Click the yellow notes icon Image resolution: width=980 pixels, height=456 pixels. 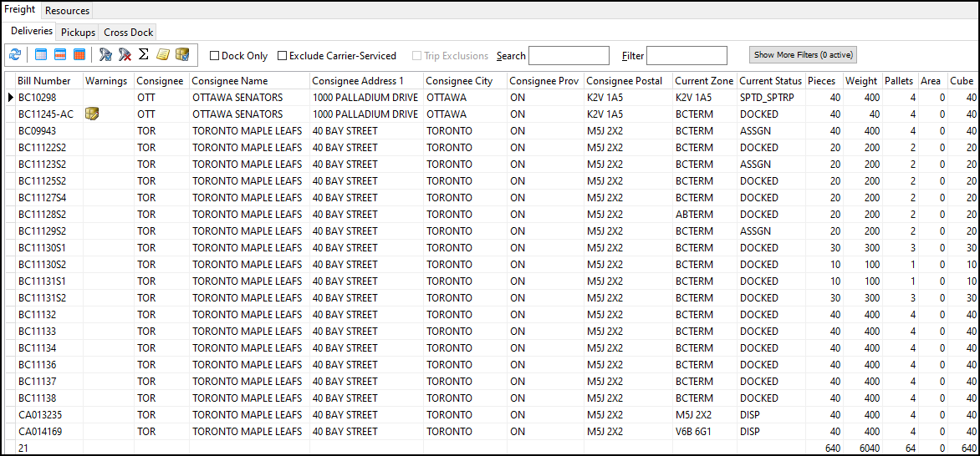click(x=163, y=55)
